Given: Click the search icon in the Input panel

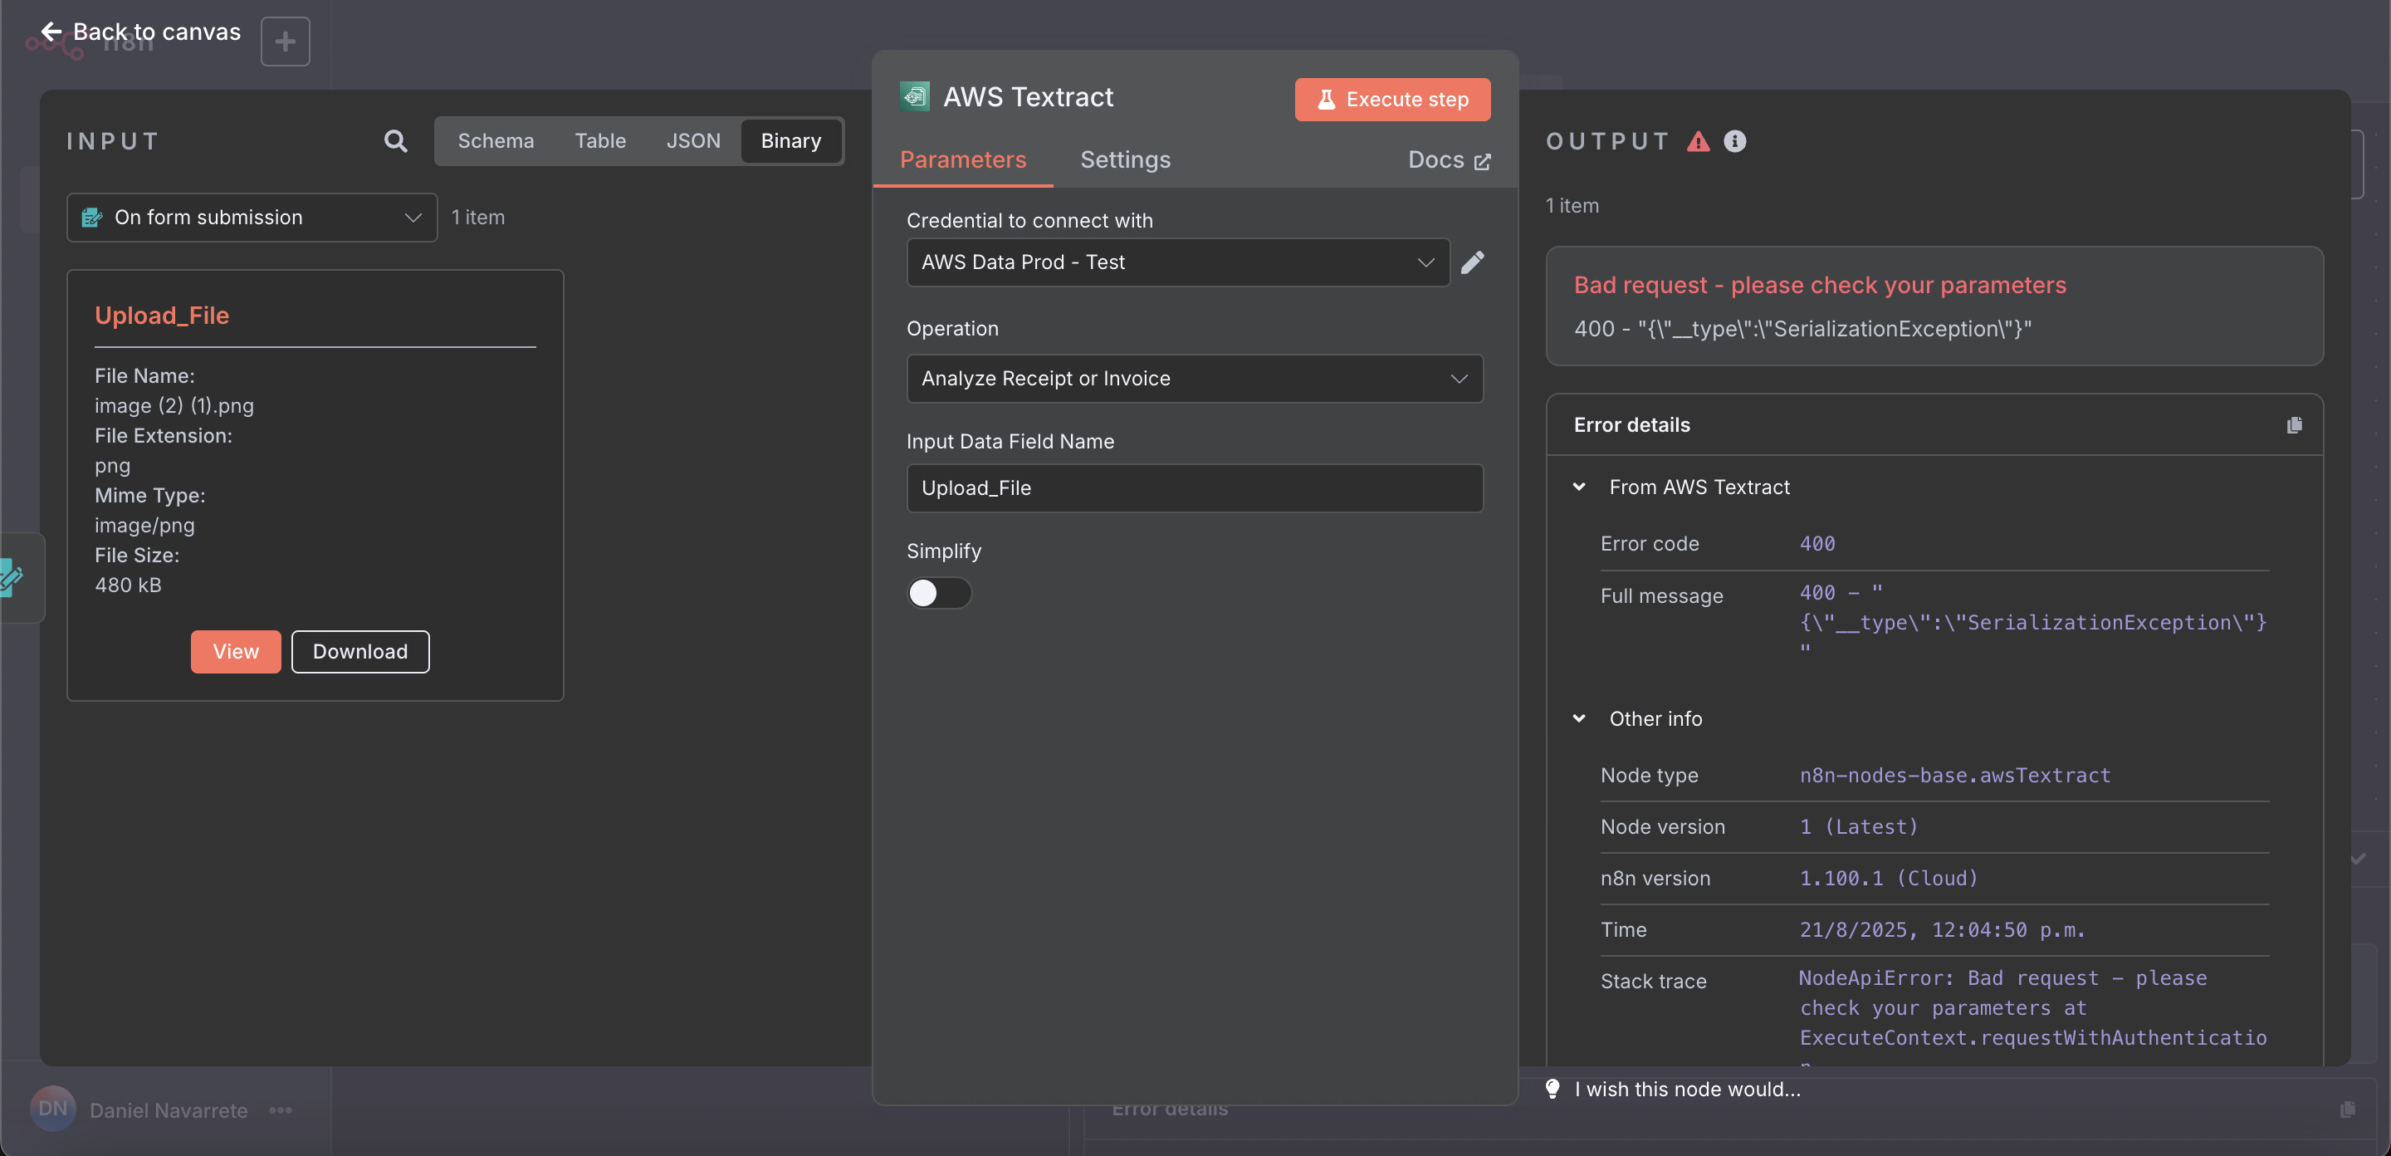Looking at the screenshot, I should pyautogui.click(x=395, y=140).
